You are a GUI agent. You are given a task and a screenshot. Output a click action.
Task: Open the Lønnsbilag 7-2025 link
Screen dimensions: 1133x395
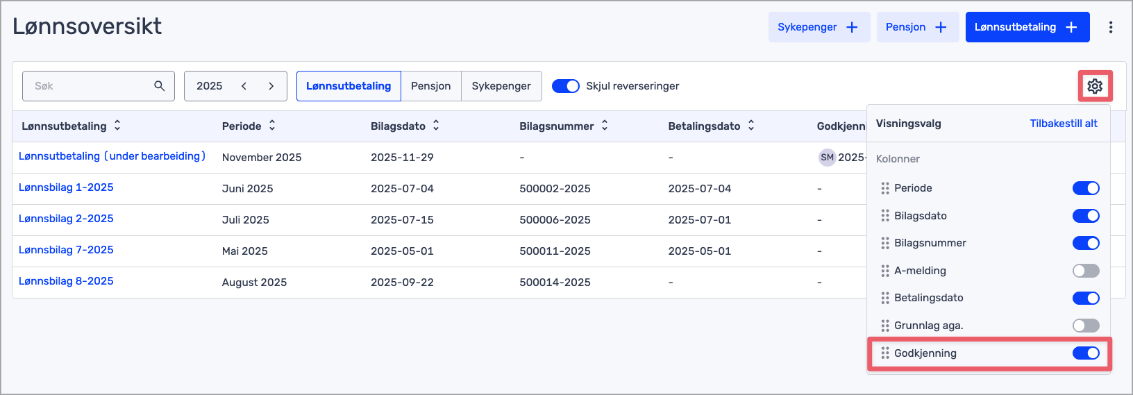(x=66, y=250)
